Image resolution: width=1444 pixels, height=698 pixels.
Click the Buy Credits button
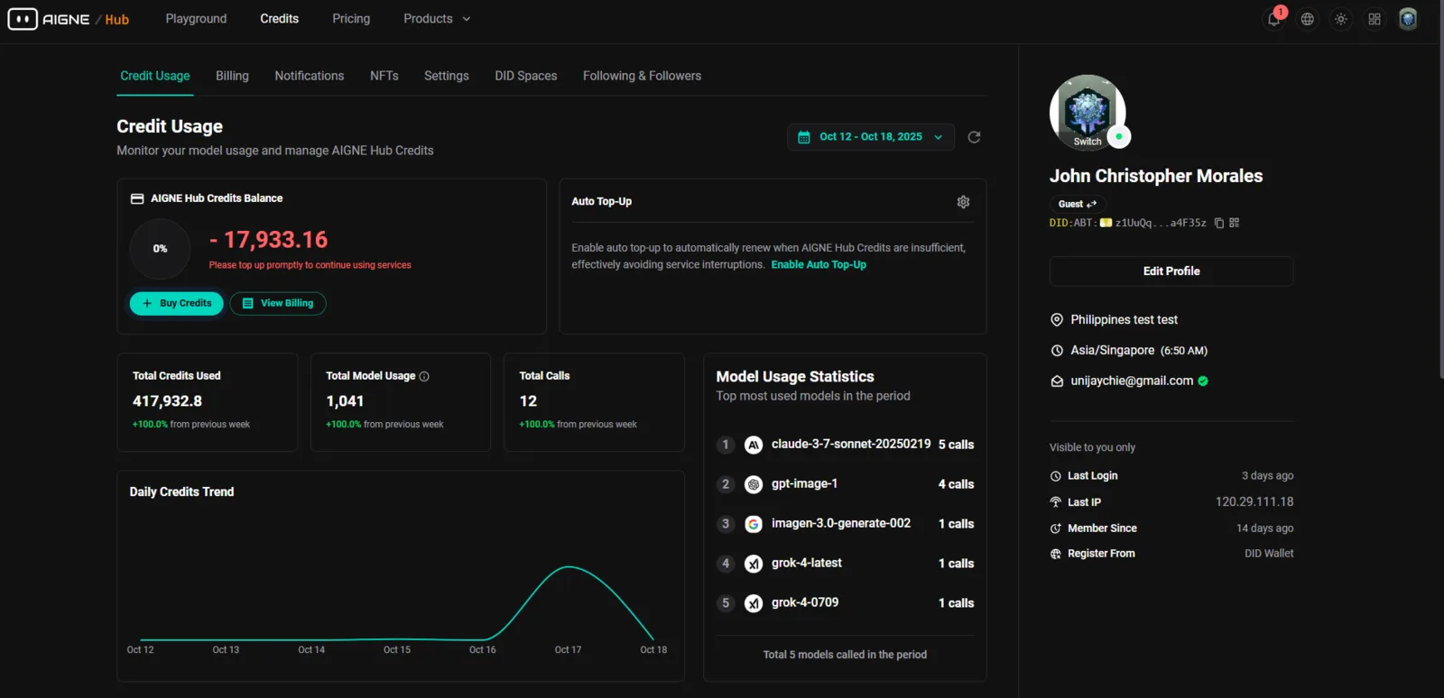[177, 304]
